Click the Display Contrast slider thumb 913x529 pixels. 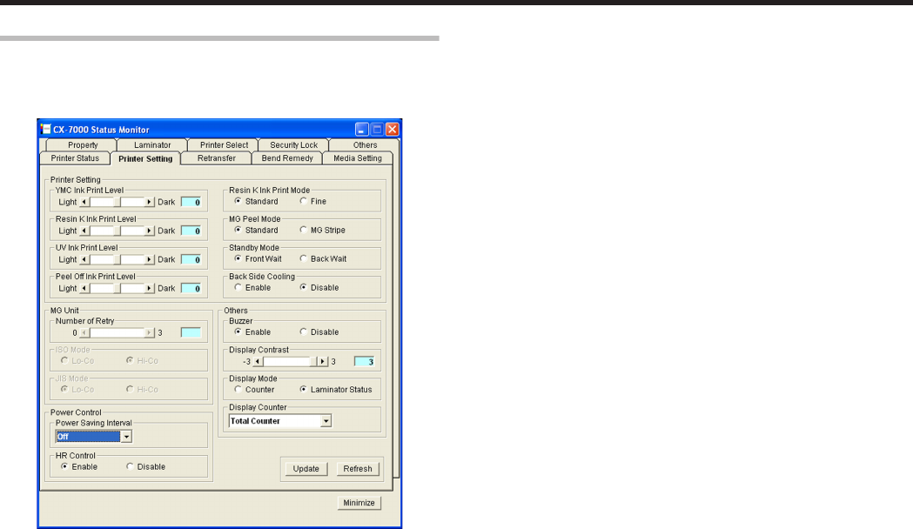(314, 361)
